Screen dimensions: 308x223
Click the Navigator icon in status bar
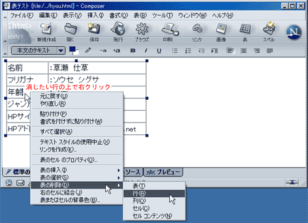9,182
